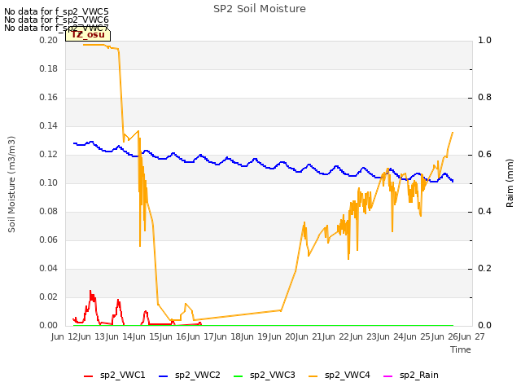Click the sp2_VWC3 legend label
Viewport: 521px width, 391px height.
pyautogui.click(x=273, y=375)
